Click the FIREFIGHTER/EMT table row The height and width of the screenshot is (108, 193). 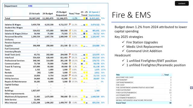[x=144, y=90]
